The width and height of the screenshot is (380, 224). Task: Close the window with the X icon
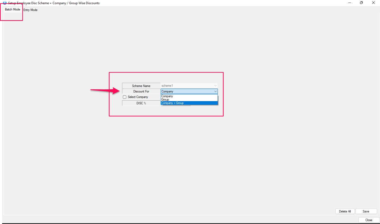[x=373, y=3]
